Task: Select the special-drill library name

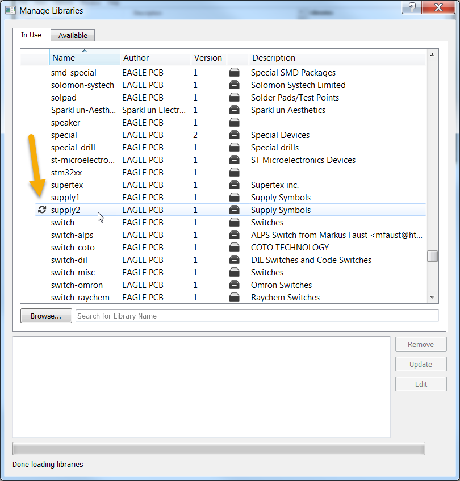Action: 73,148
